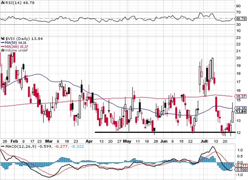
Task: Click the volume bars icon beside Volume undef
Action: coord(2,51)
